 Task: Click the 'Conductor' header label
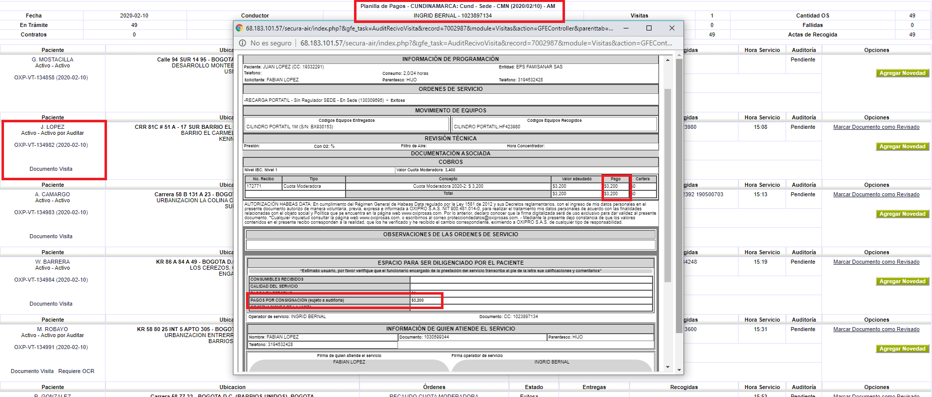254,16
